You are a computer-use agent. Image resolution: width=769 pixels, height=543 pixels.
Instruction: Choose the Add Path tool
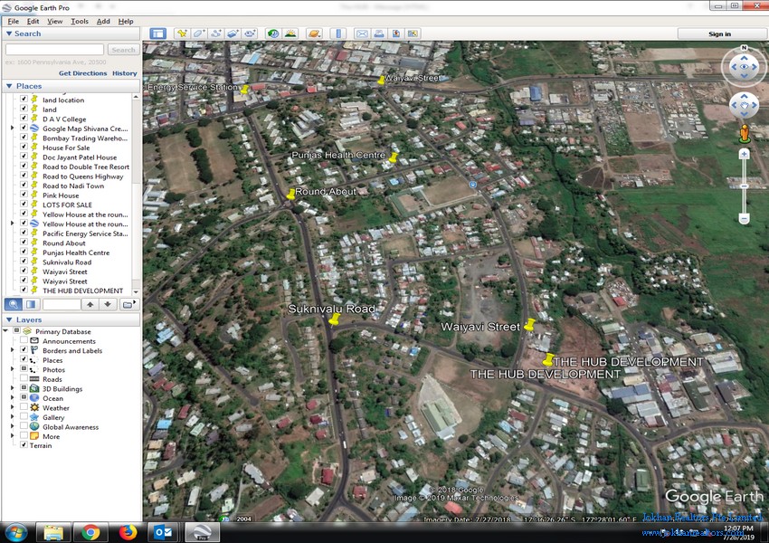click(x=215, y=33)
